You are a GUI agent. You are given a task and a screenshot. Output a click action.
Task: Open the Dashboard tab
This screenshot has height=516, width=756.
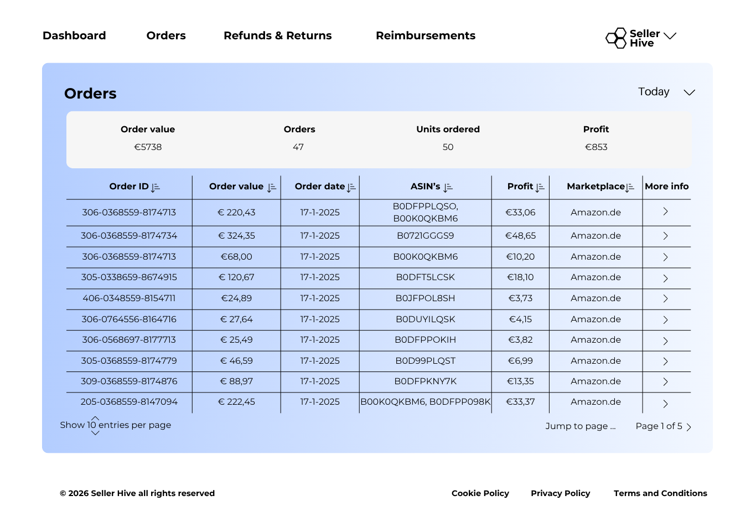tap(74, 35)
